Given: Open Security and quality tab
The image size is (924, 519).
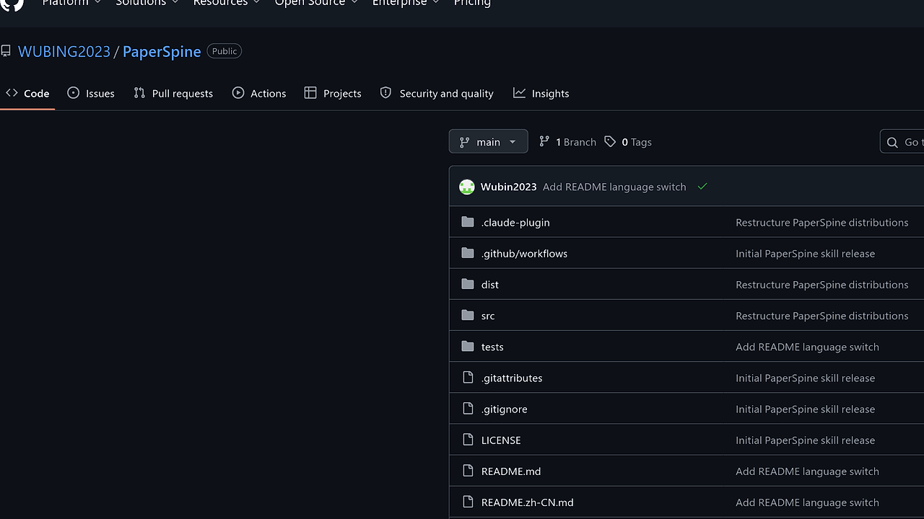Looking at the screenshot, I should 437,93.
